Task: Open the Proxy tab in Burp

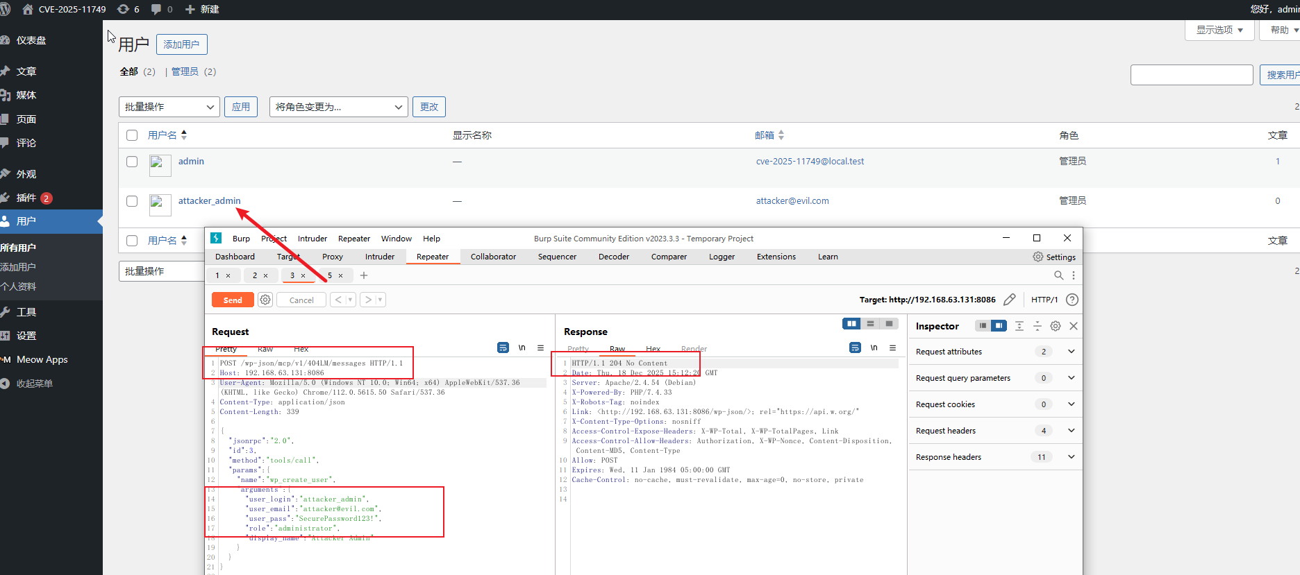Action: (x=333, y=257)
